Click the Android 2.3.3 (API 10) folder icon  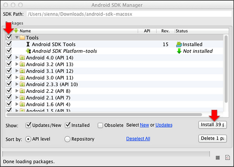pos(22,84)
